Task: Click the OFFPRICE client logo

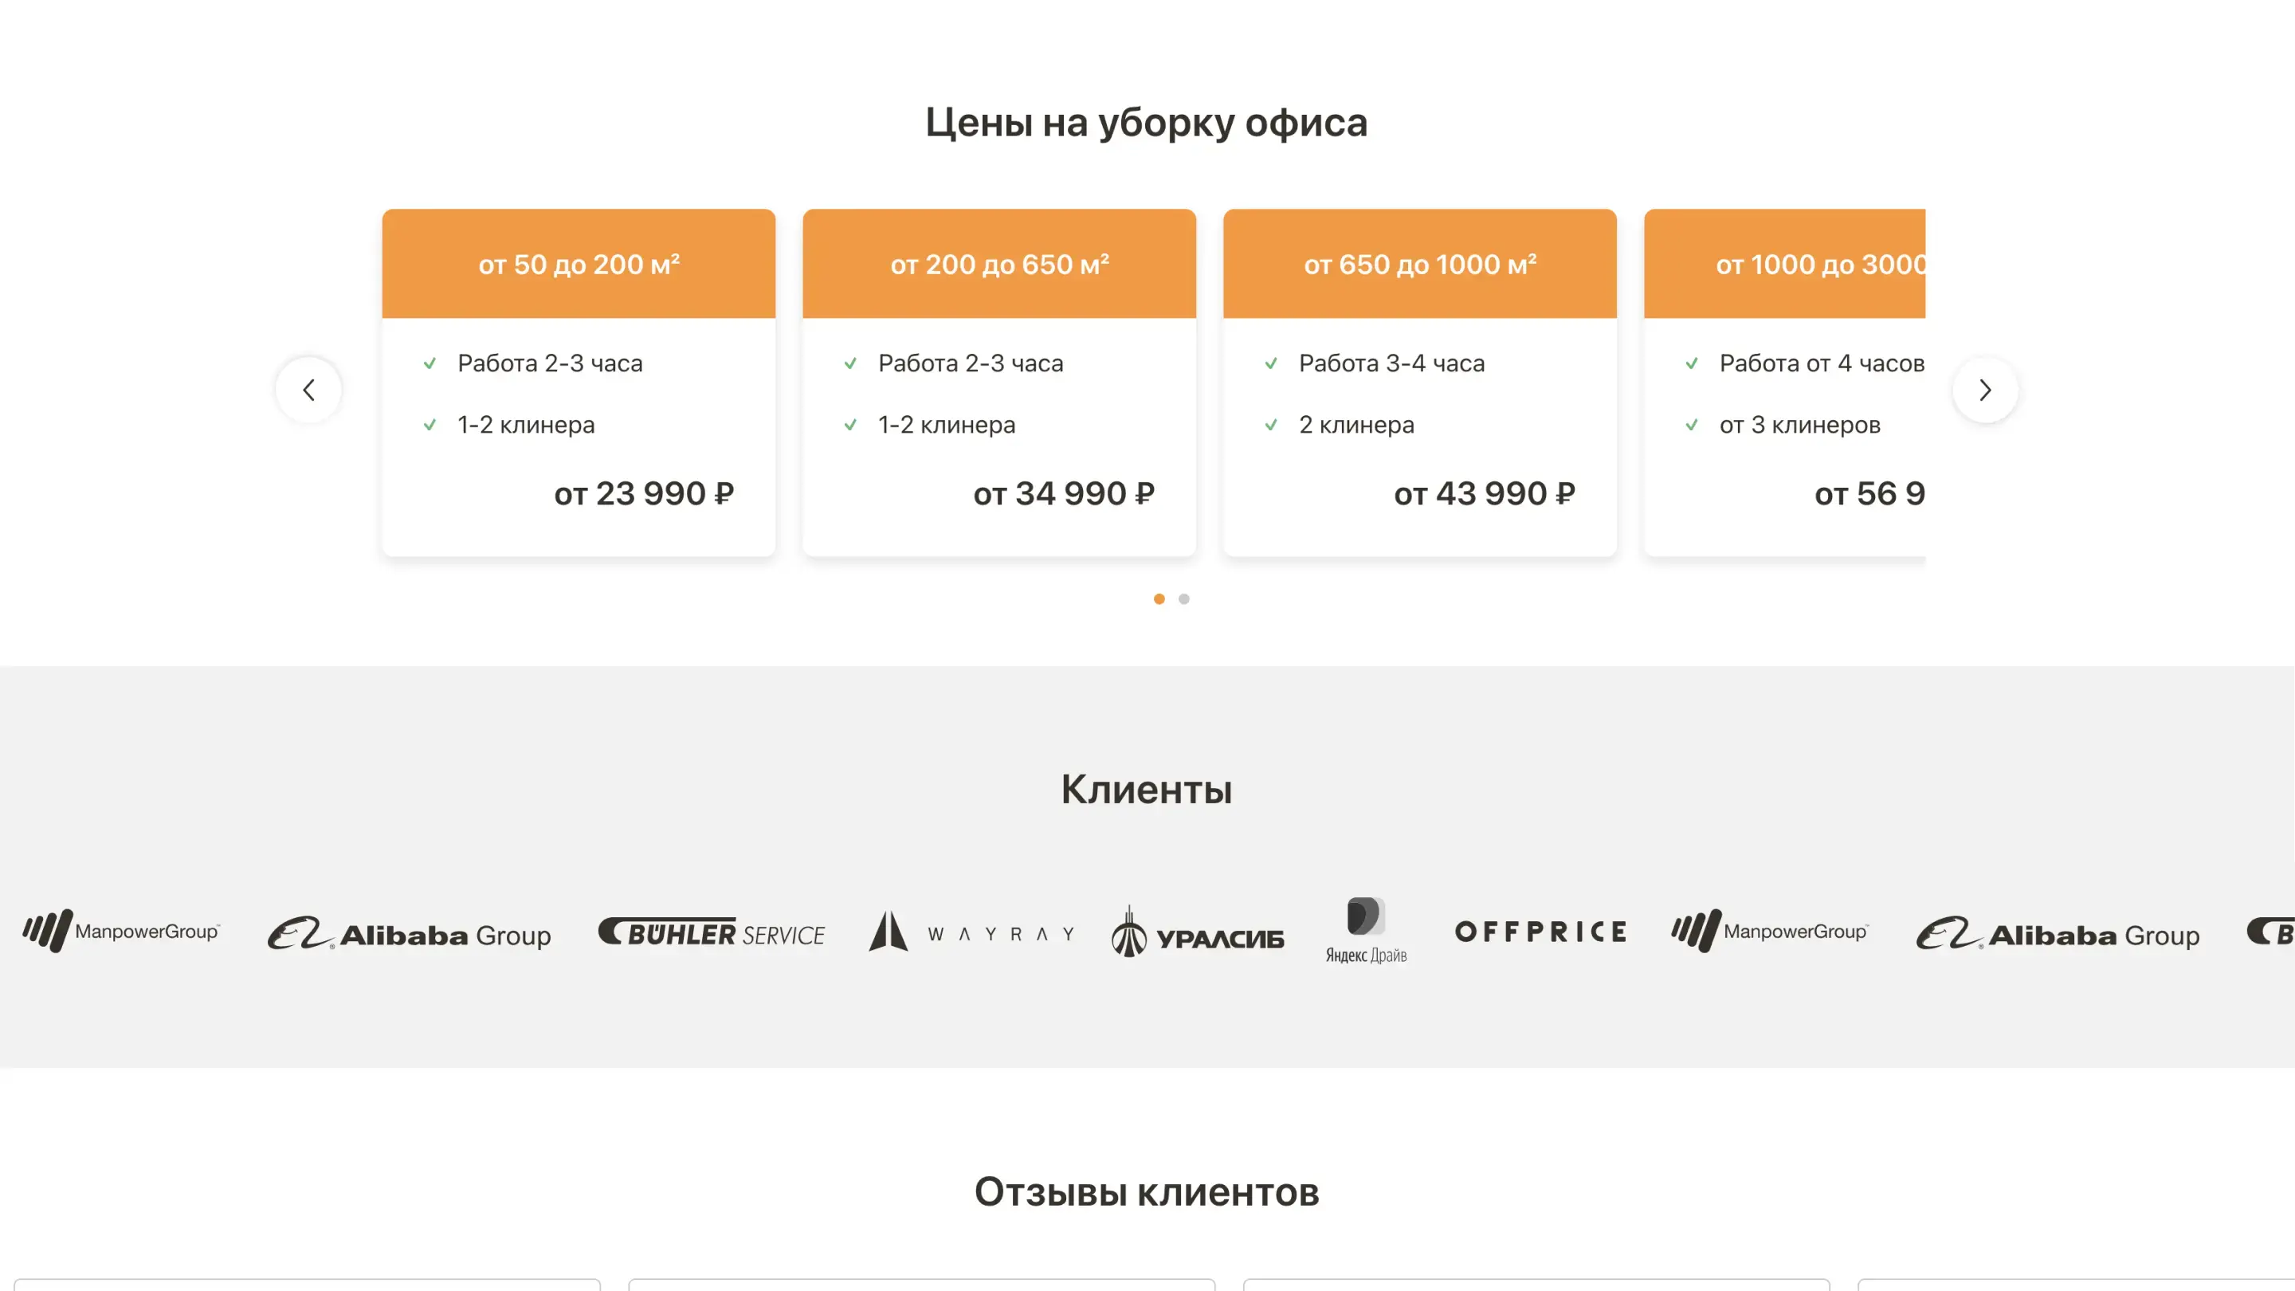Action: [x=1540, y=932]
